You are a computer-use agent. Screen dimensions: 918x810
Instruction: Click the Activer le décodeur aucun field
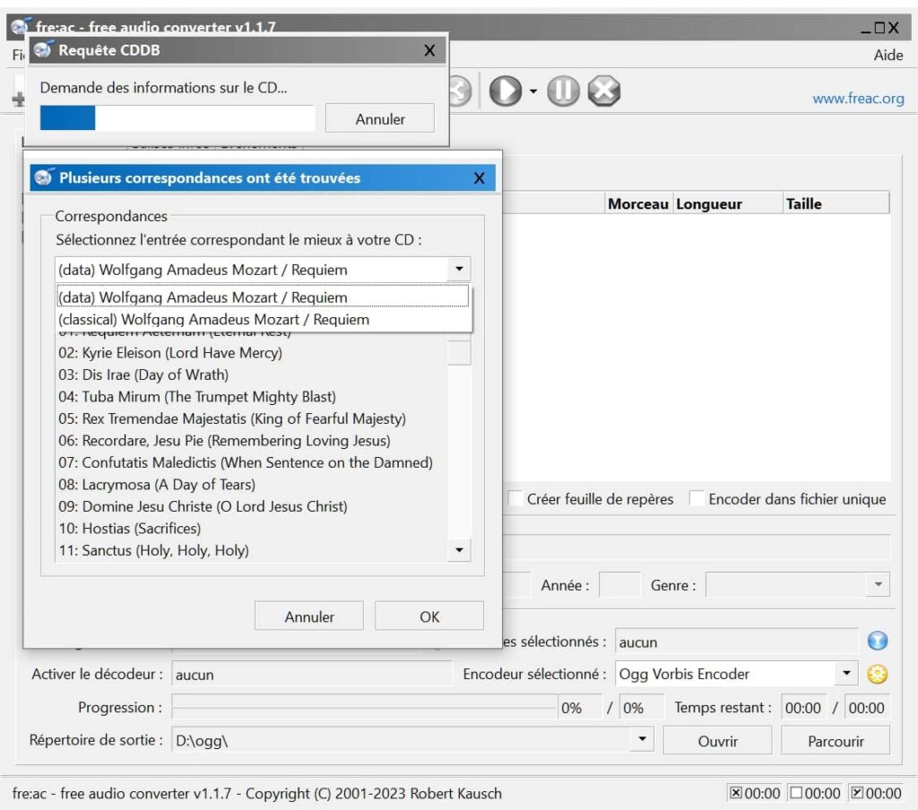pyautogui.click(x=311, y=674)
